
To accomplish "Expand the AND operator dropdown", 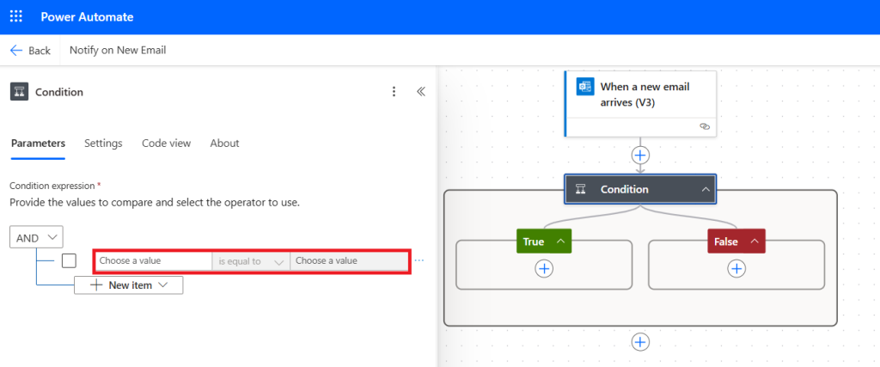I will [36, 238].
